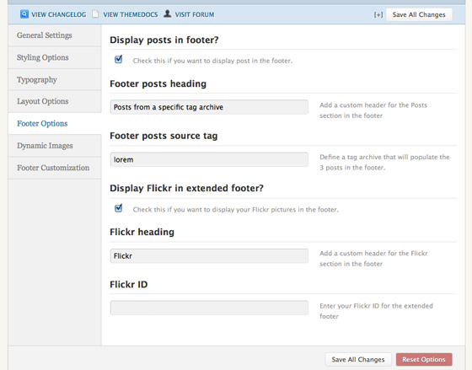Focus the empty Flickr ID input field

[x=209, y=308]
